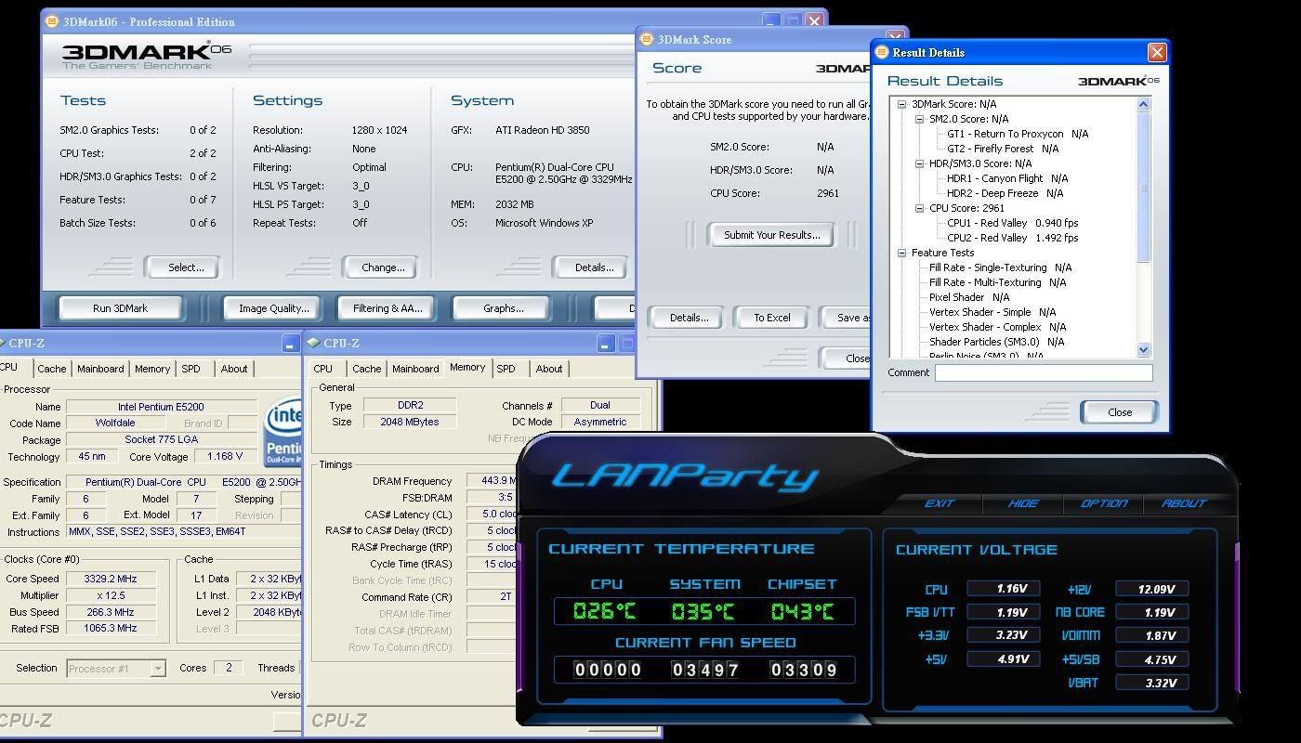Click the Core Speed 3329.2 MHz value
Viewport: 1301px width, 743px height.
click(111, 579)
